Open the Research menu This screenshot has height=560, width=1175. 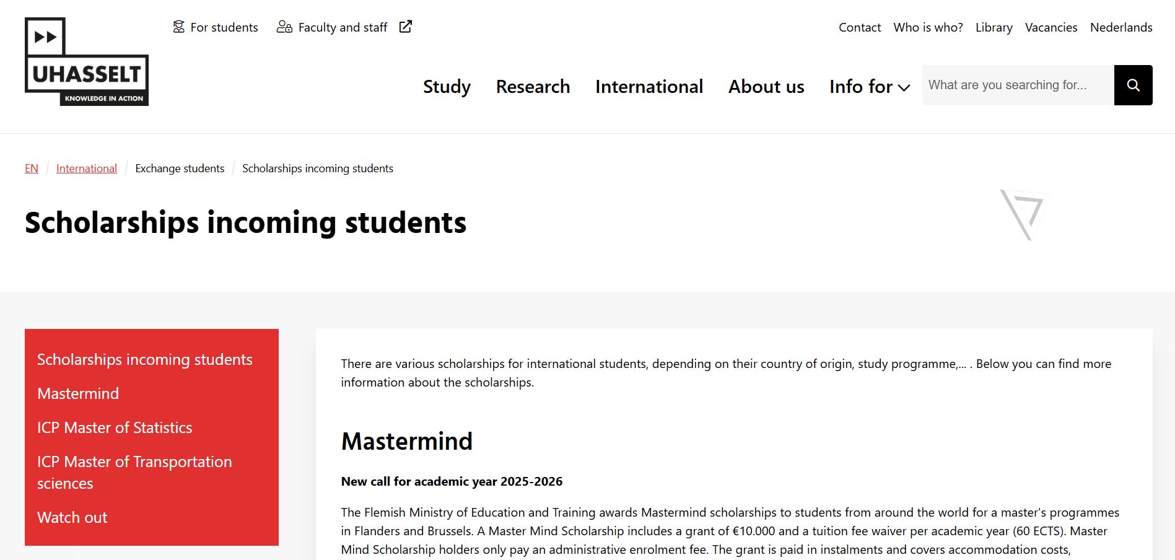tap(533, 87)
